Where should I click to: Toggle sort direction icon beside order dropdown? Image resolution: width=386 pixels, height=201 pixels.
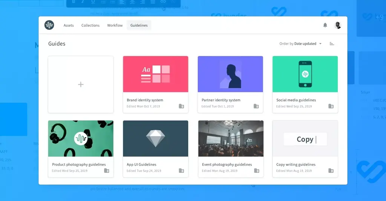pyautogui.click(x=332, y=44)
